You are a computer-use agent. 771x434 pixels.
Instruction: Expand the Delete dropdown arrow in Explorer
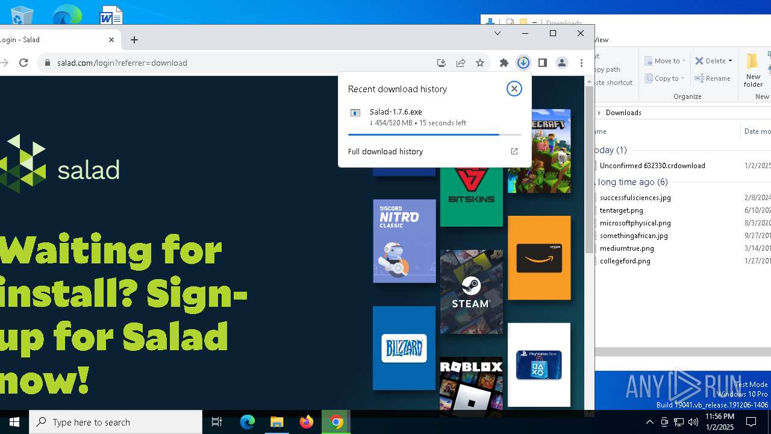(730, 61)
